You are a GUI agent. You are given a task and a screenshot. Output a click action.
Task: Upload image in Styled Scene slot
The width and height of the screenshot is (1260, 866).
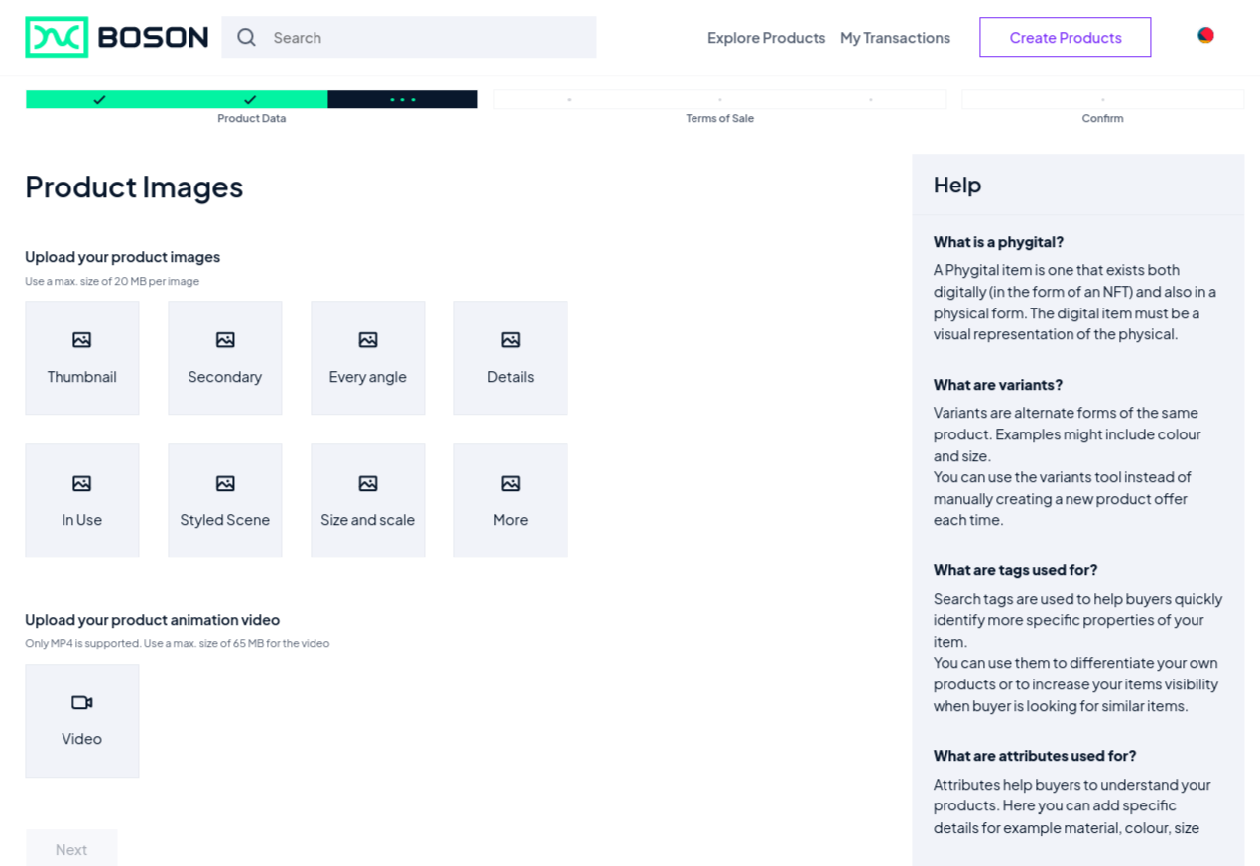225,501
